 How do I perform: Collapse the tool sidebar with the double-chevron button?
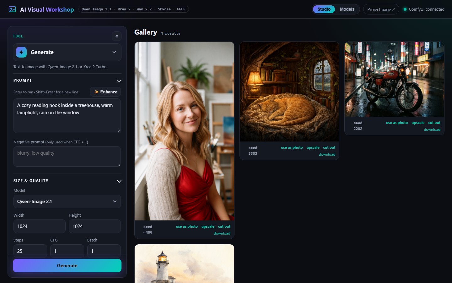[117, 36]
